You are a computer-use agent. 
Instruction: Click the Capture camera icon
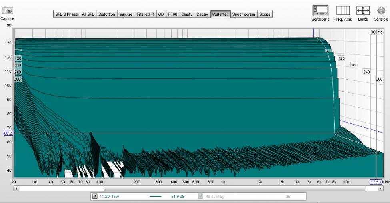tap(8, 10)
